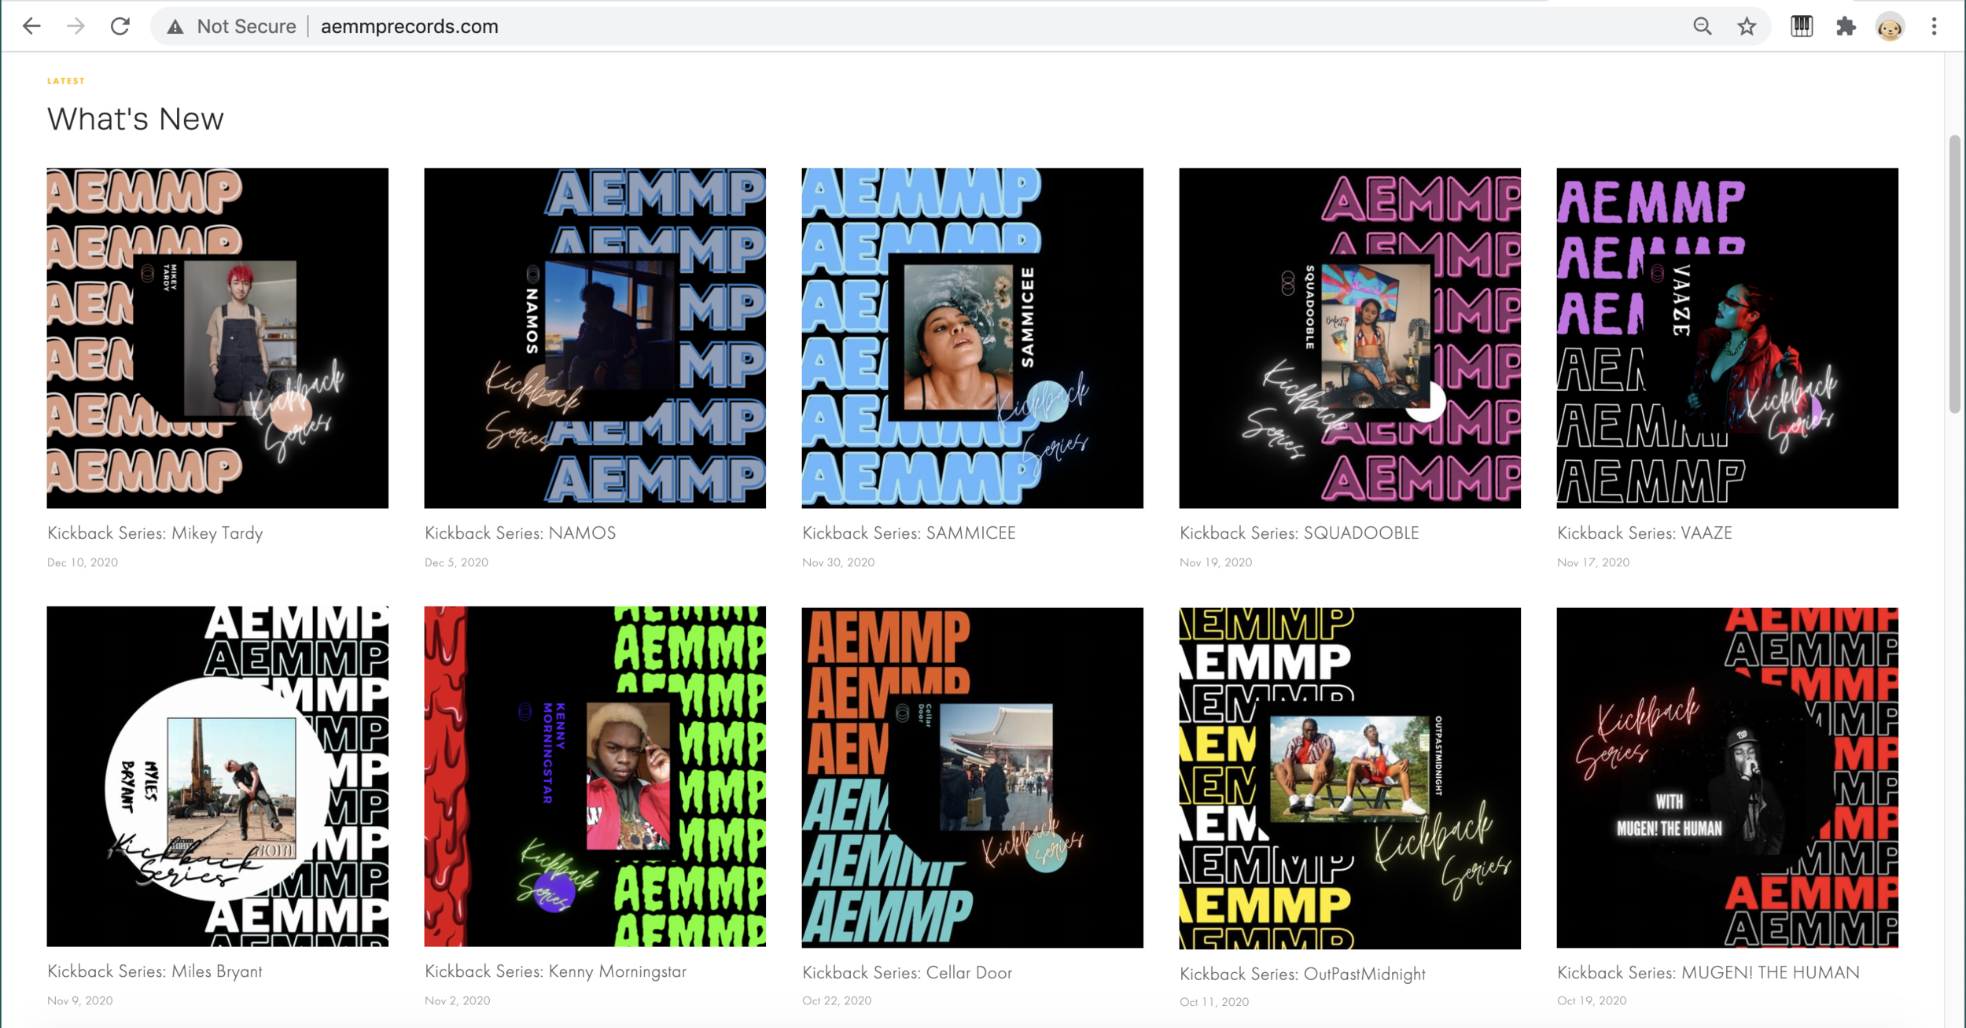Click the page's vertical scrollbar

[x=1954, y=273]
